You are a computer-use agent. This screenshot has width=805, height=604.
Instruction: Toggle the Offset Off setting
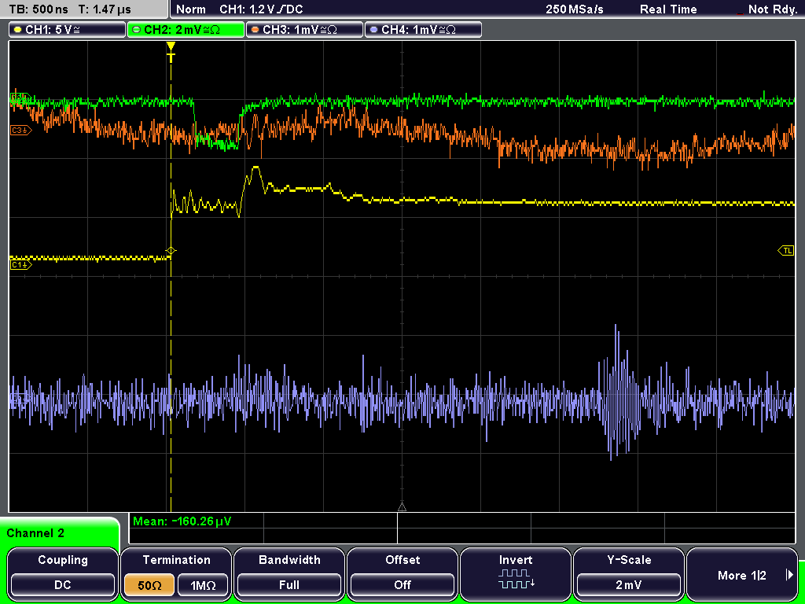(x=402, y=584)
